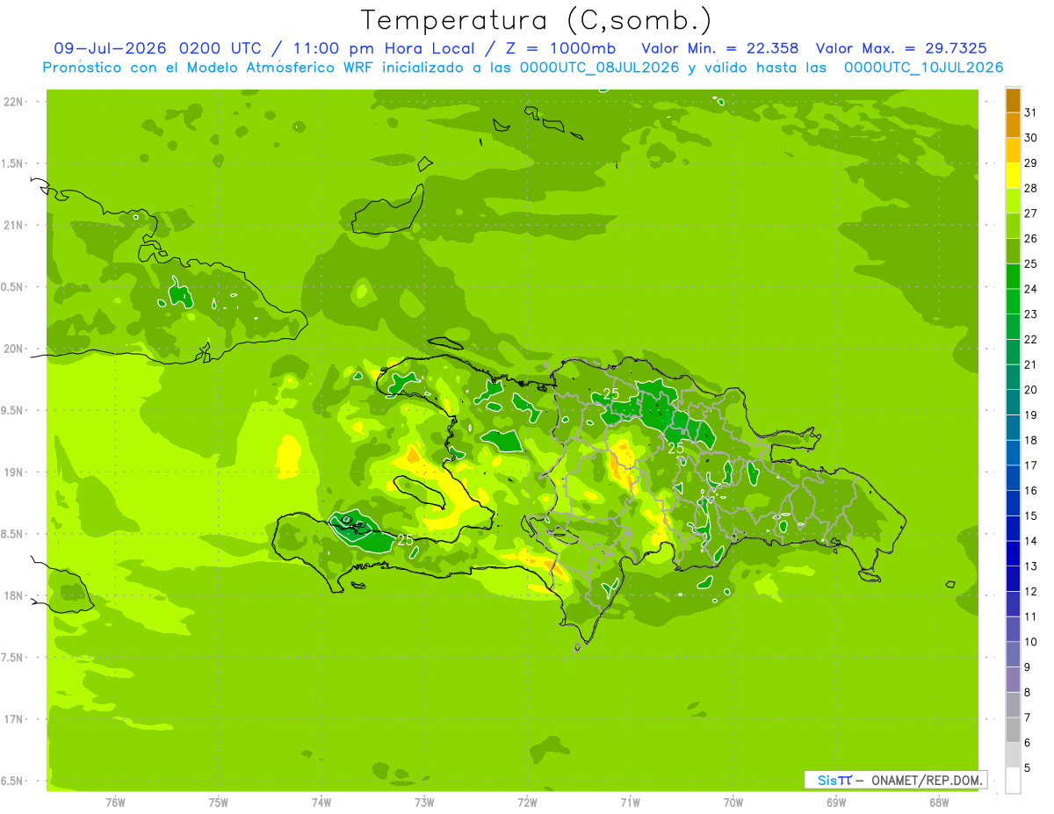This screenshot has width=1054, height=814.
Task: Click the legend scale label '30'
Action: click(x=1030, y=137)
